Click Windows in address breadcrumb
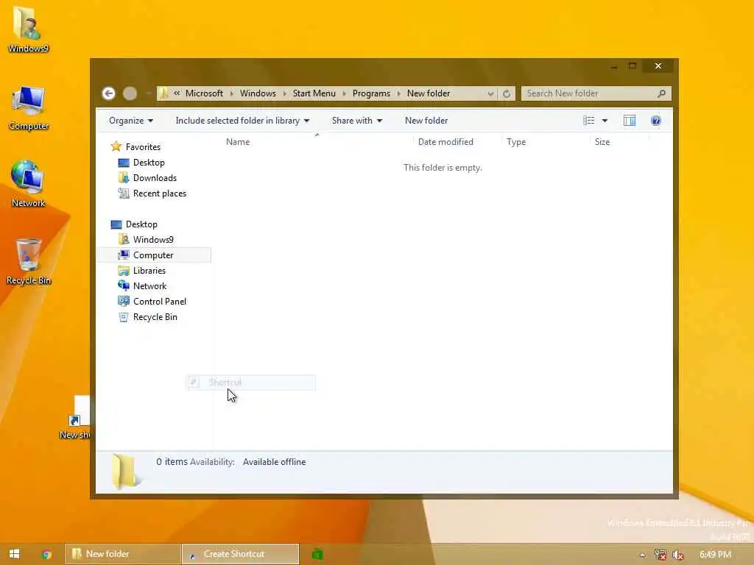The image size is (754, 565). click(x=258, y=93)
